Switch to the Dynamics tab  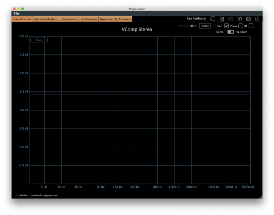(x=106, y=19)
